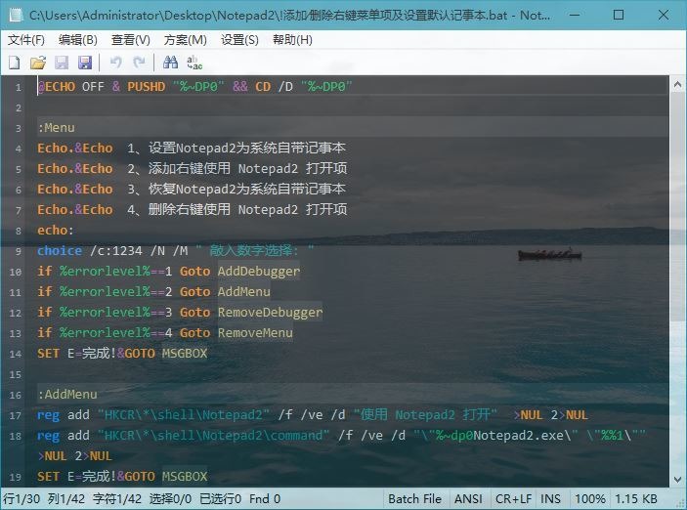Open the 设置(S) menu
The image size is (687, 510).
tap(239, 40)
